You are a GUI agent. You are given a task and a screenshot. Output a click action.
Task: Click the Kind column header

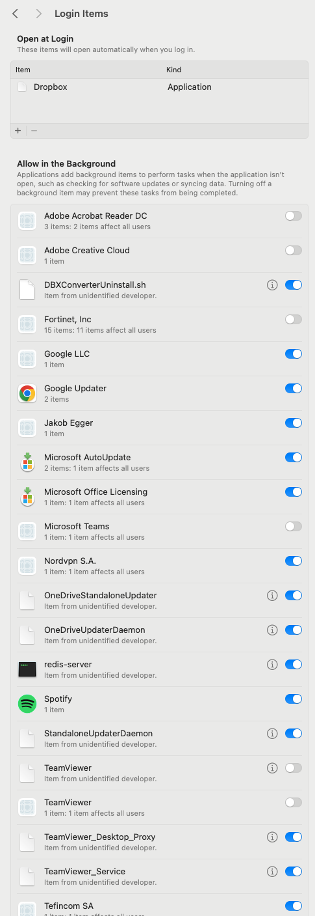pos(173,70)
